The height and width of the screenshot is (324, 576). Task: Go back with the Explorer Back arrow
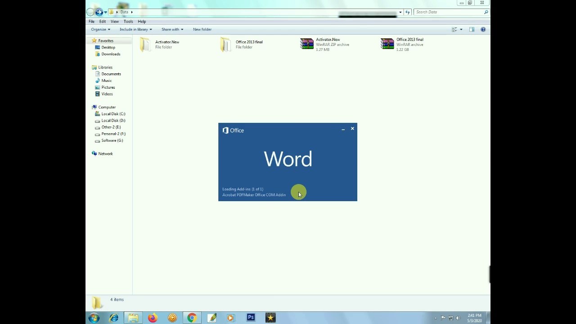coord(90,12)
